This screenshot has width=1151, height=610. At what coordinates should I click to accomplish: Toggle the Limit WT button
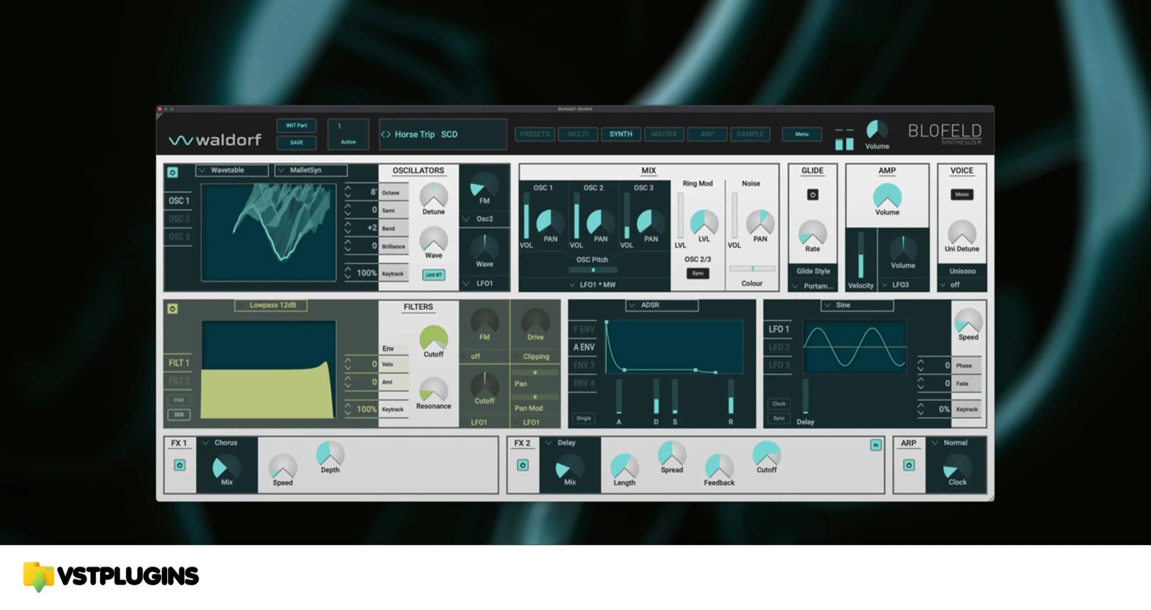433,275
